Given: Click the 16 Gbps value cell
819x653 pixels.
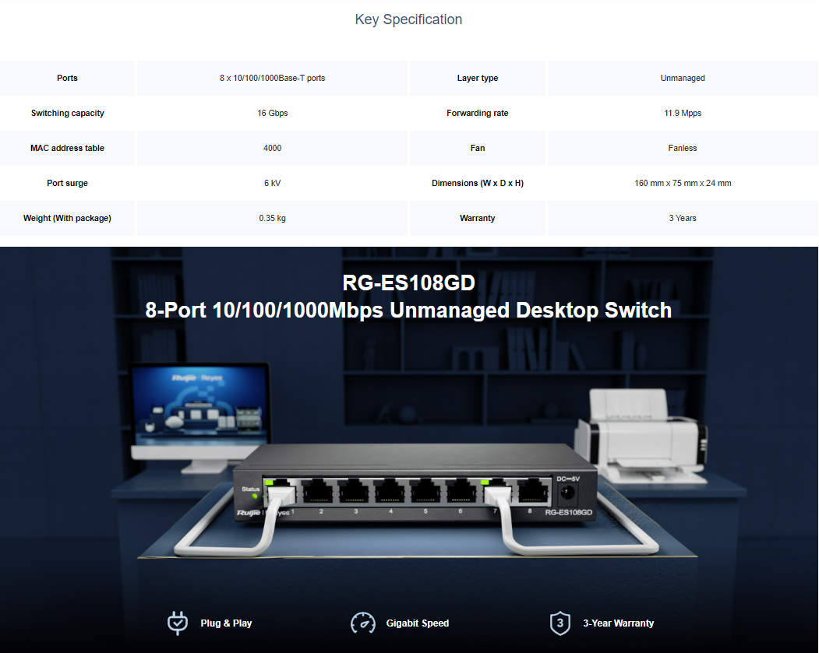Looking at the screenshot, I should [x=273, y=113].
